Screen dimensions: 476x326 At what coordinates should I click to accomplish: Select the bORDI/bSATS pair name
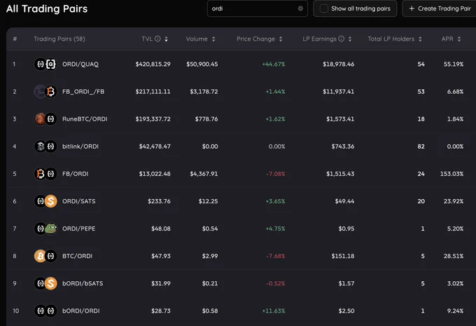tap(83, 283)
